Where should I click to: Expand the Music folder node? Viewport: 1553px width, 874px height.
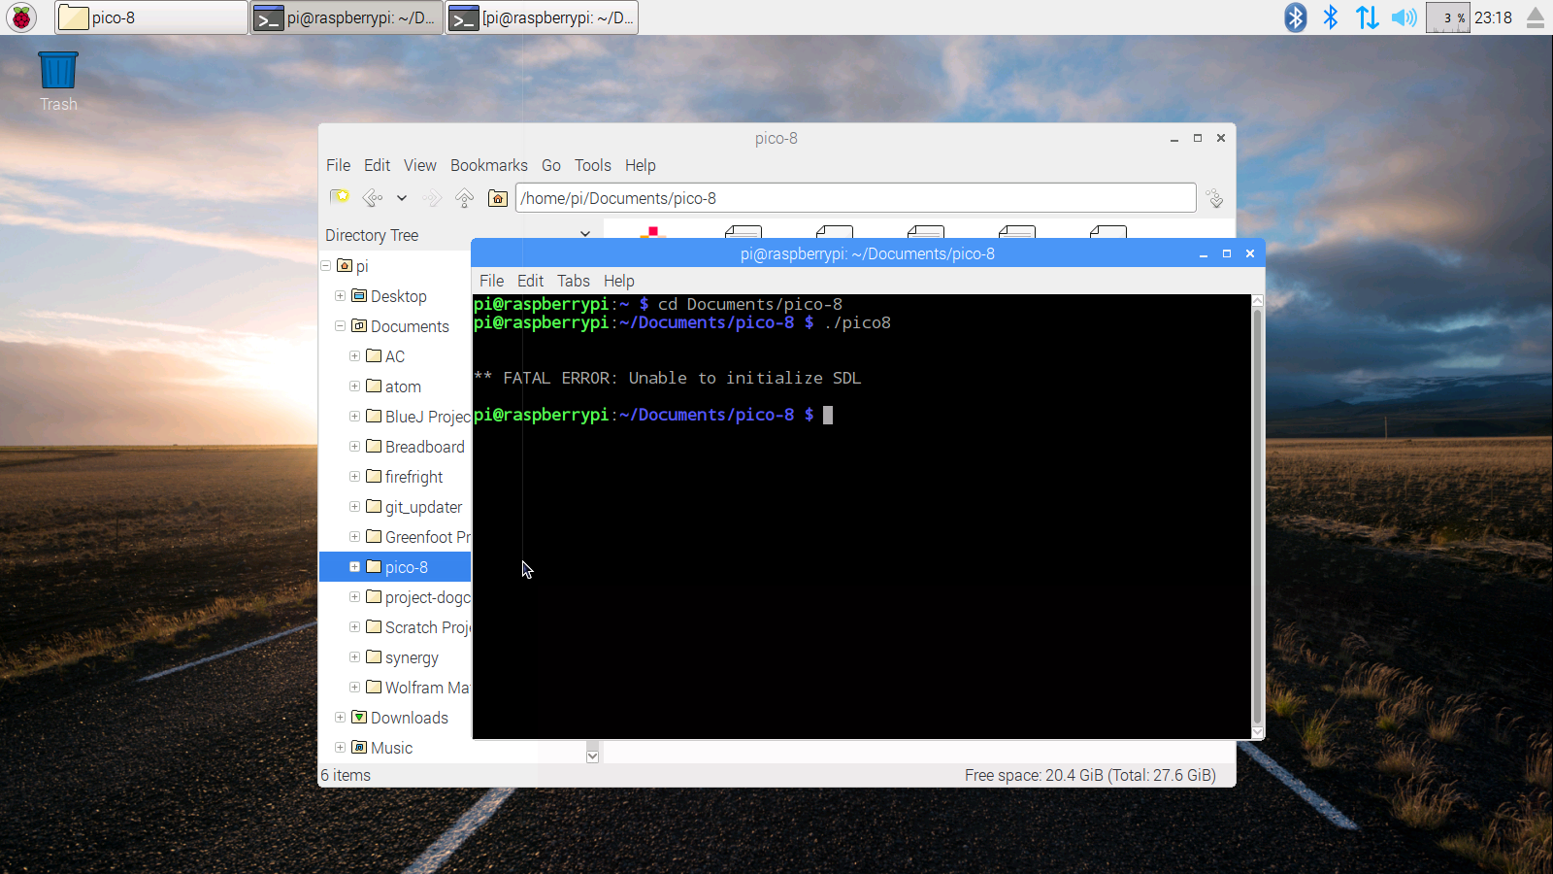point(340,747)
